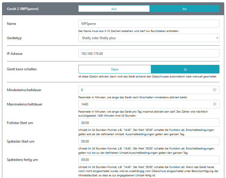The height and width of the screenshot is (178, 226).
Task: Click the Frühster Start um time field
Action: 149,123
